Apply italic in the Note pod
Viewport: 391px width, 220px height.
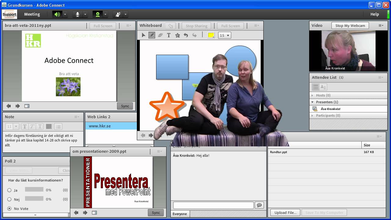click(x=32, y=126)
